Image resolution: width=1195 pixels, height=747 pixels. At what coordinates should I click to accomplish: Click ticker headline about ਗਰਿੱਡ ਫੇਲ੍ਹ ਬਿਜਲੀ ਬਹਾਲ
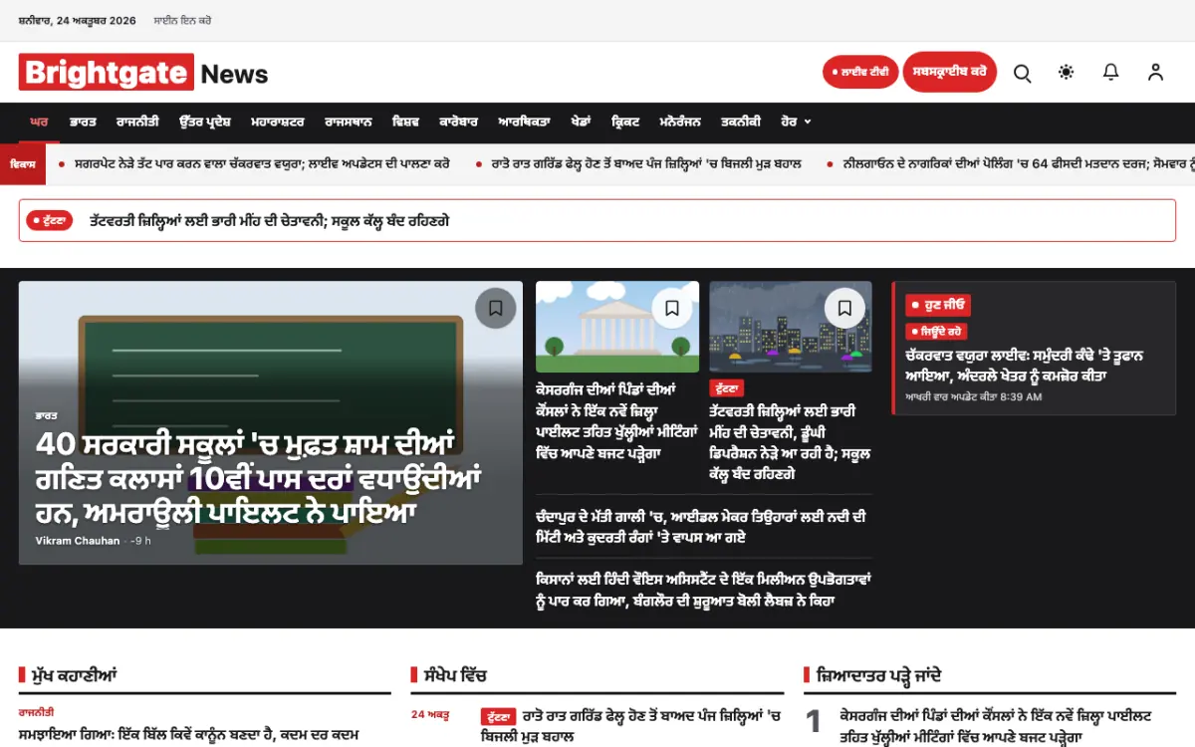coord(646,163)
